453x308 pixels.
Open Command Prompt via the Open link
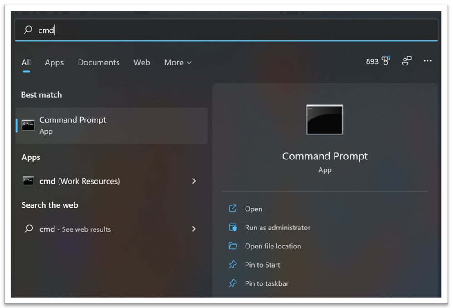[x=253, y=209]
